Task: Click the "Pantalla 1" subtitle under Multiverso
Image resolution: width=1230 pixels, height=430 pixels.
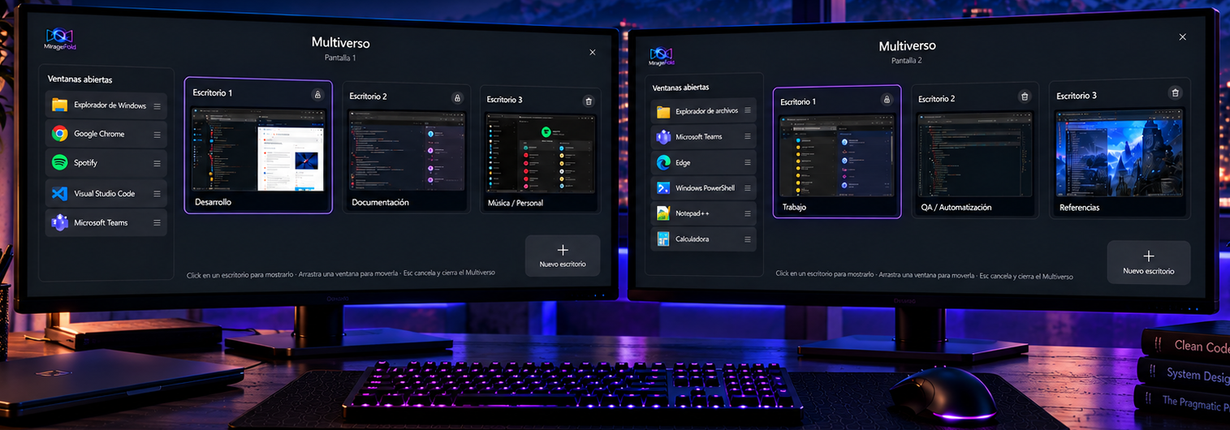Action: coord(340,58)
